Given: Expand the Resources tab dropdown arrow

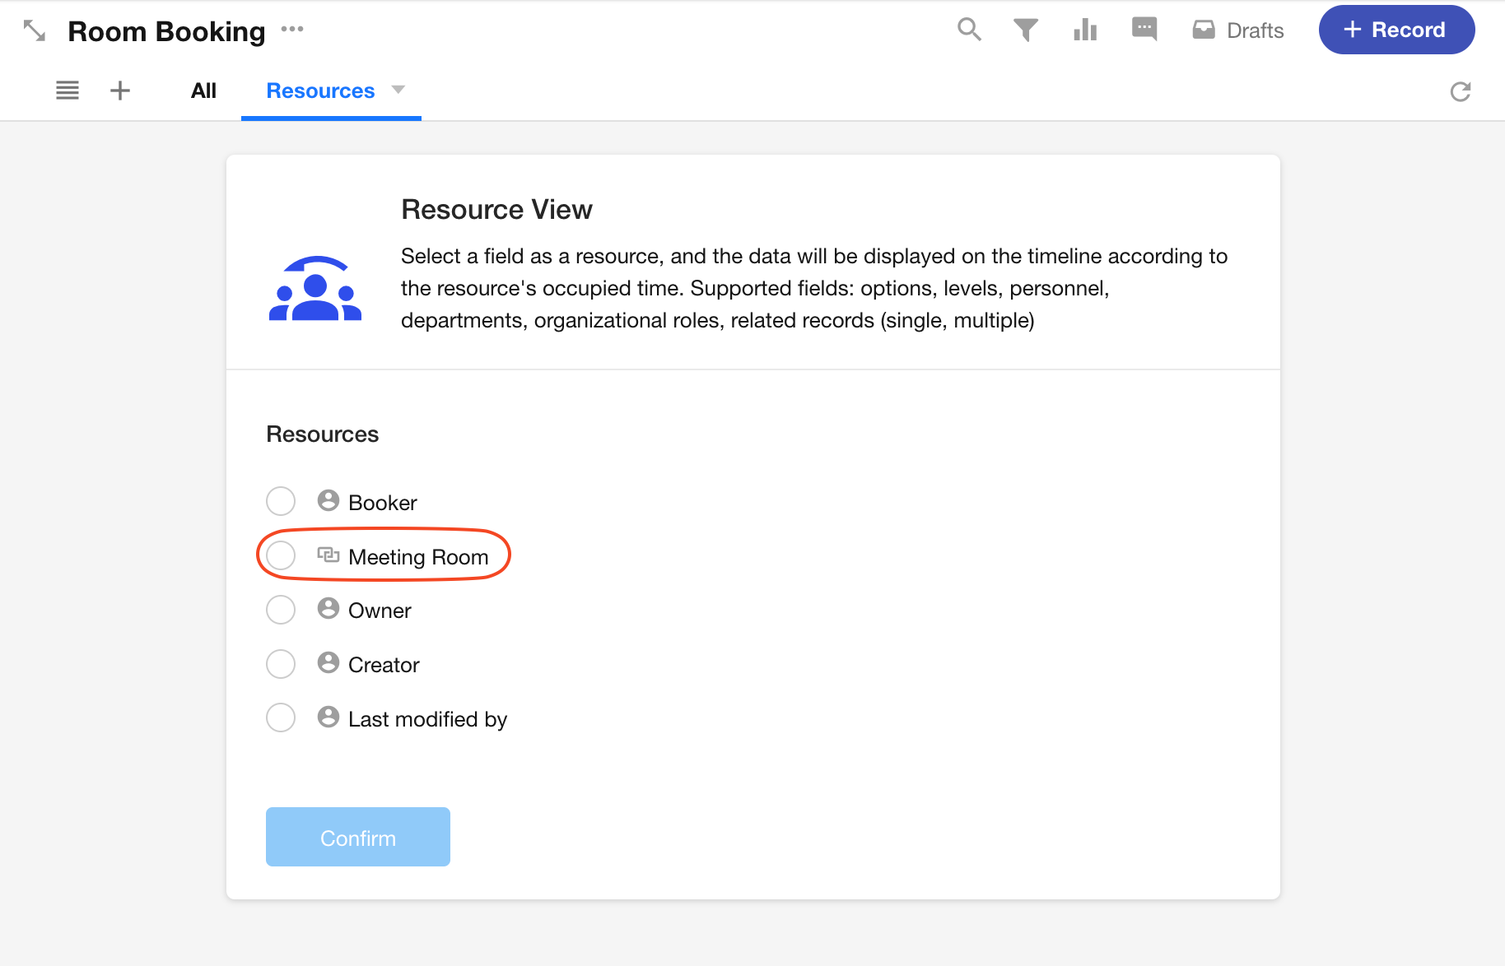Looking at the screenshot, I should tap(398, 90).
